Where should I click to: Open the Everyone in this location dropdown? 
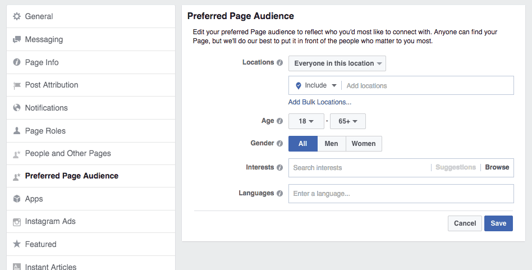[x=337, y=63]
